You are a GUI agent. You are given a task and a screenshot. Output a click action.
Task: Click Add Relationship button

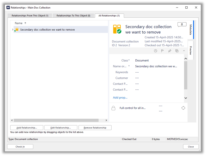pyautogui.click(x=27, y=128)
